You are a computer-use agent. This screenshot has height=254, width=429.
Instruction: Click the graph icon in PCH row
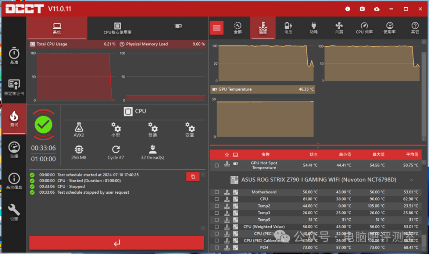pos(227,248)
